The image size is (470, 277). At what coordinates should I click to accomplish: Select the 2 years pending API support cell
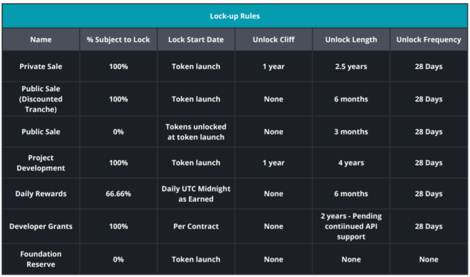tap(351, 226)
